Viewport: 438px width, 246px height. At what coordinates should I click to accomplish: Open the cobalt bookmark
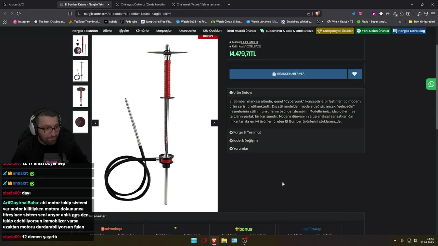click(x=111, y=22)
